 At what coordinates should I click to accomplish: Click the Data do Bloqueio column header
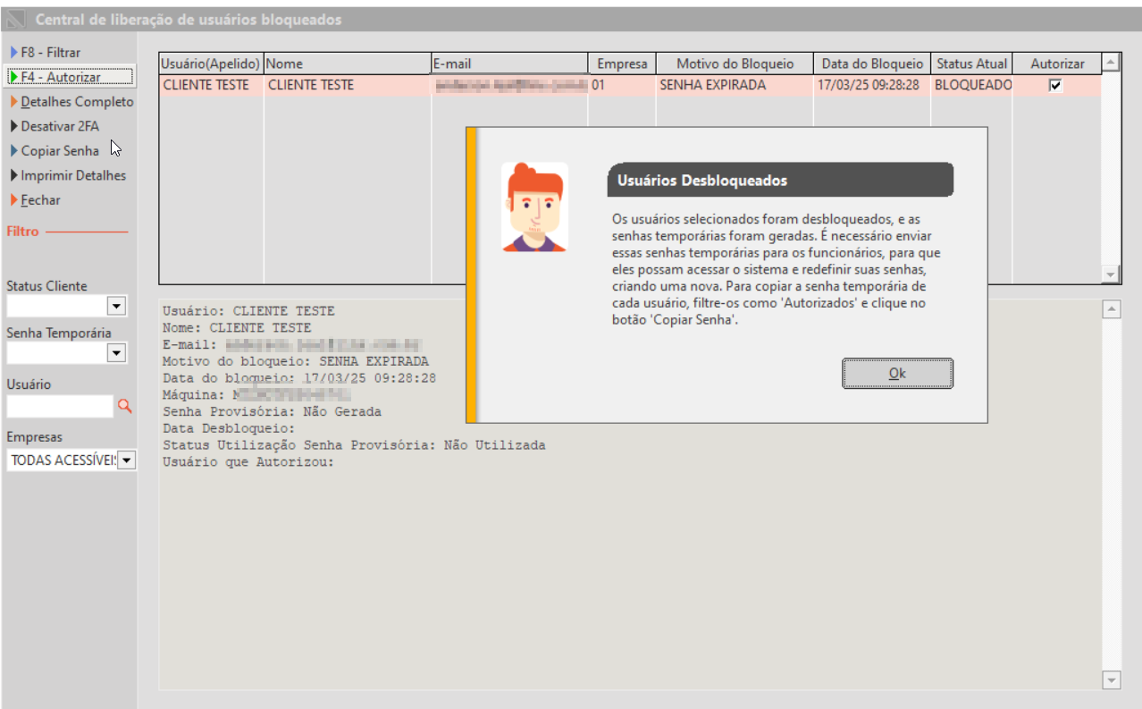pyautogui.click(x=872, y=63)
